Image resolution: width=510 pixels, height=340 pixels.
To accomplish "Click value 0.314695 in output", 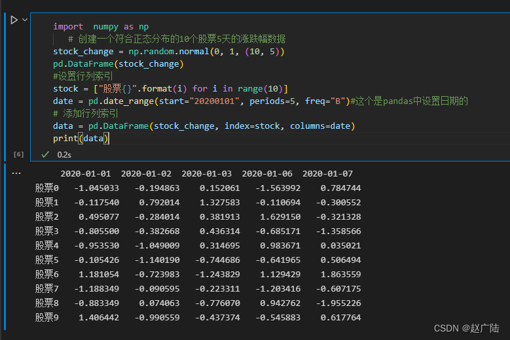I will tap(220, 245).
